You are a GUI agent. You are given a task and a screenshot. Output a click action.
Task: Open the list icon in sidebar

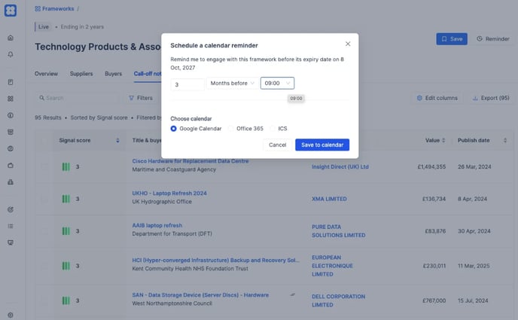pyautogui.click(x=11, y=226)
